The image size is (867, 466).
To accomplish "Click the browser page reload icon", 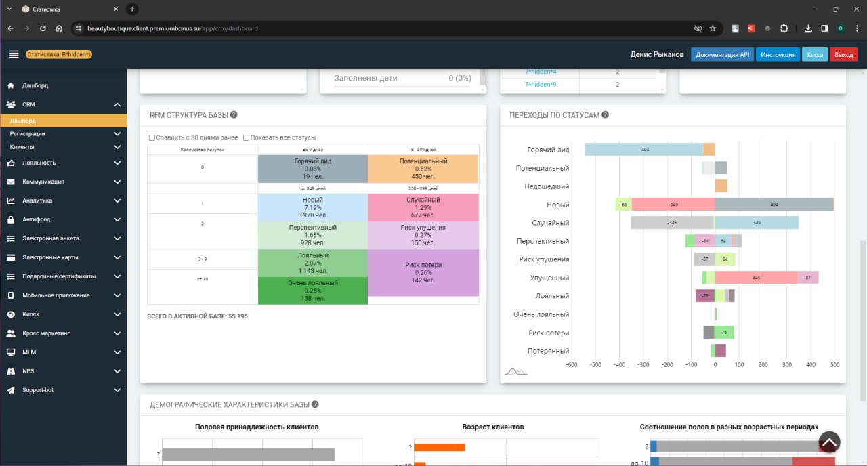I will (x=43, y=28).
